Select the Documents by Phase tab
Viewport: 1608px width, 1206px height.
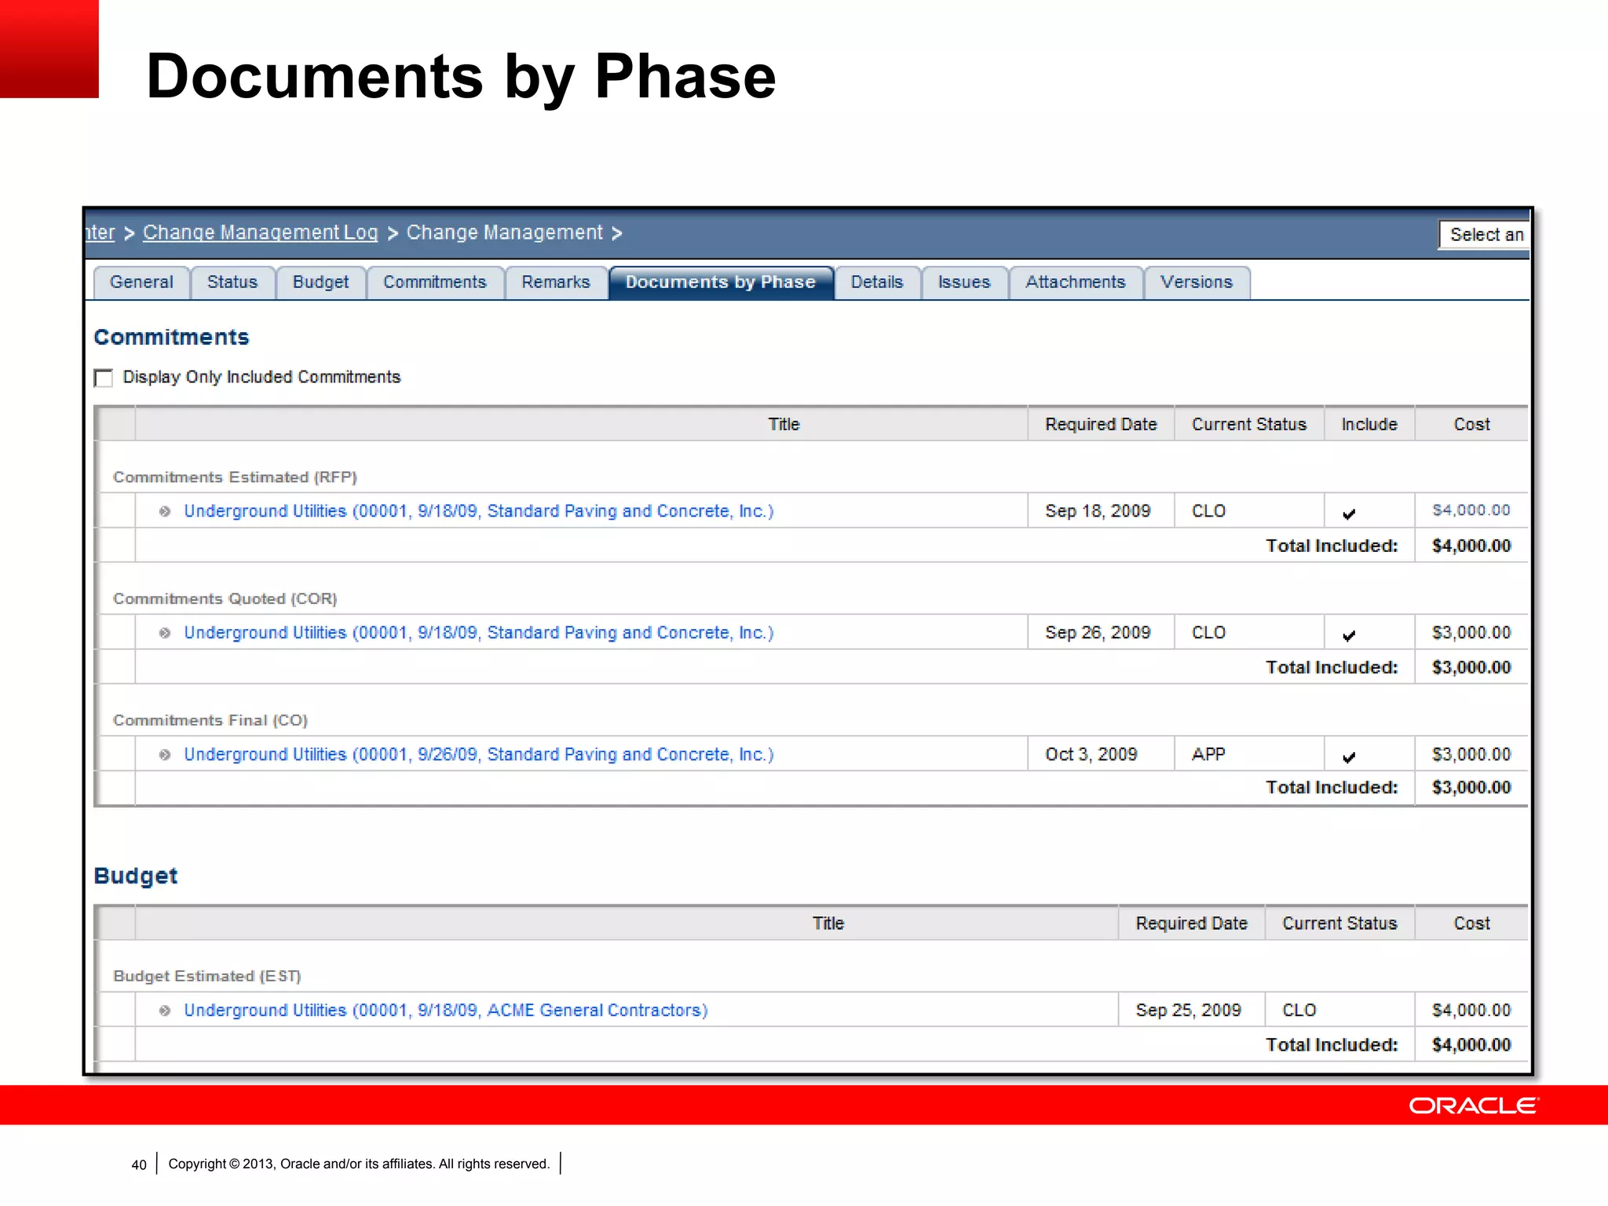tap(721, 283)
